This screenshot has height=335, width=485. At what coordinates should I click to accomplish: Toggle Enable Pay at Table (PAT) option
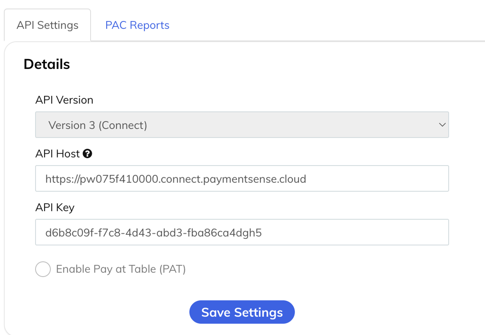[43, 269]
